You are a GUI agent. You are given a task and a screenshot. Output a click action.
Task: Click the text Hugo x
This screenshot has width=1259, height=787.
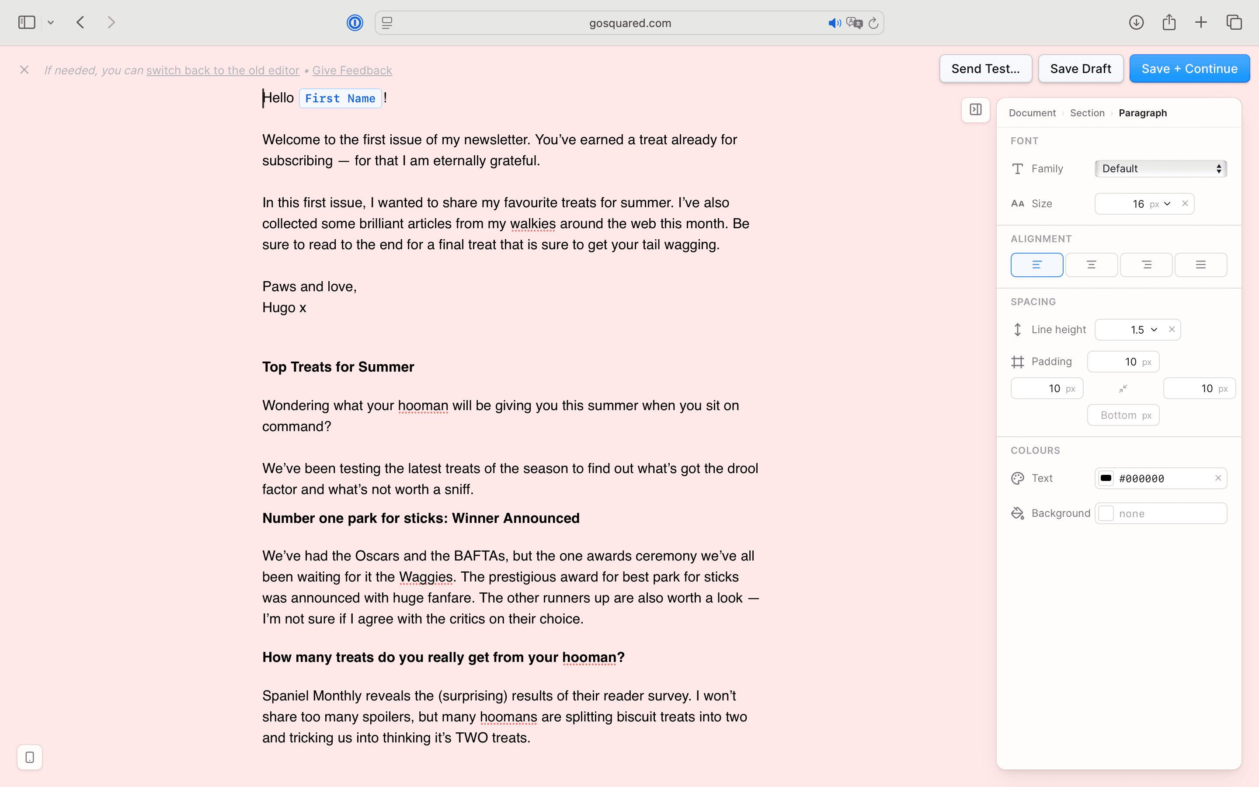pyautogui.click(x=284, y=308)
